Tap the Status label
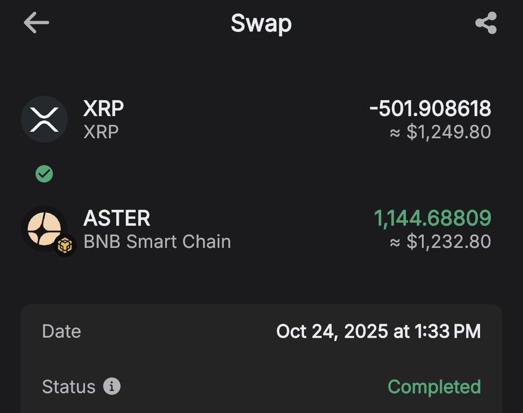The height and width of the screenshot is (413, 523). (x=69, y=387)
